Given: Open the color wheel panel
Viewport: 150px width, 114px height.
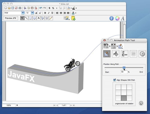Looking at the screenshot, I should tap(117, 18).
